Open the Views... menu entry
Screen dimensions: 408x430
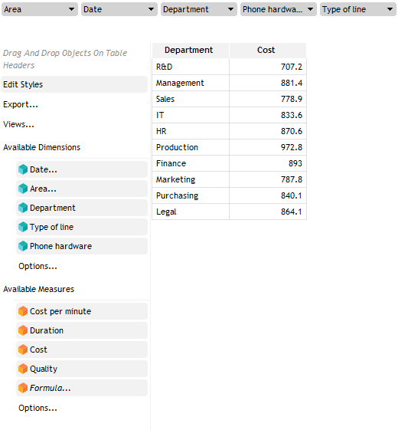click(x=18, y=124)
